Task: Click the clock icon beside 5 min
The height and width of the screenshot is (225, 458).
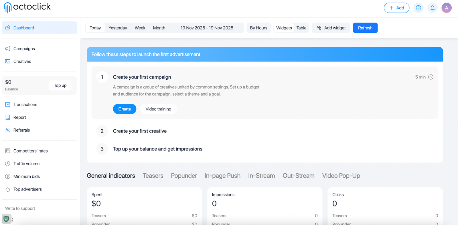Action: click(431, 77)
